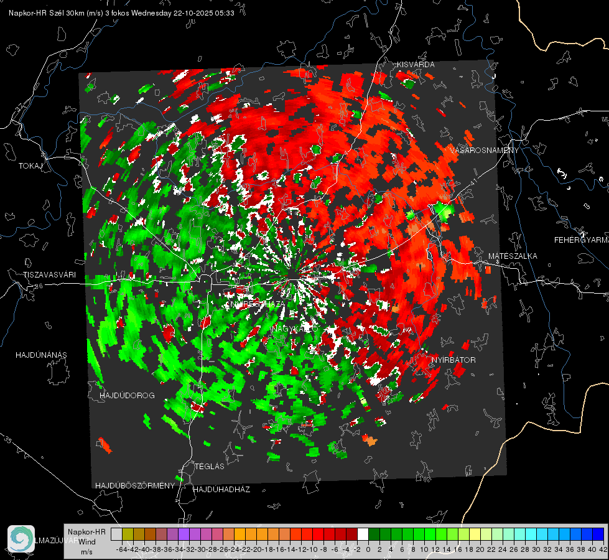This screenshot has width=609, height=560.
Task: Click the white swatch in the legend
Action: tap(363, 534)
